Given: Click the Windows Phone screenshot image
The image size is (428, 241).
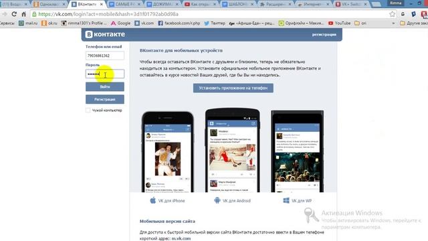Looking at the screenshot, I should tap(297, 151).
